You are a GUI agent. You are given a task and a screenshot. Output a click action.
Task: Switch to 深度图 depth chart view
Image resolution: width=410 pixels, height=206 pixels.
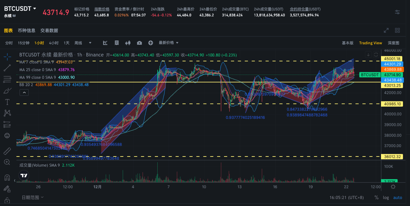pyautogui.click(x=393, y=43)
